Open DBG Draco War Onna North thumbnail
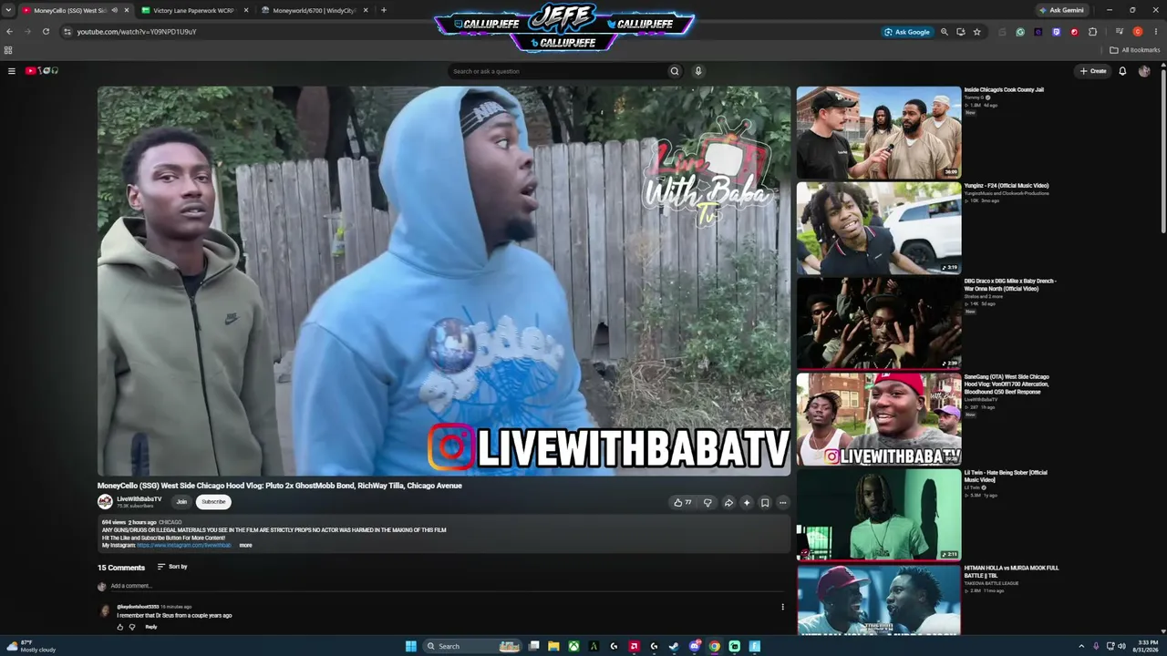The image size is (1167, 656). (879, 323)
